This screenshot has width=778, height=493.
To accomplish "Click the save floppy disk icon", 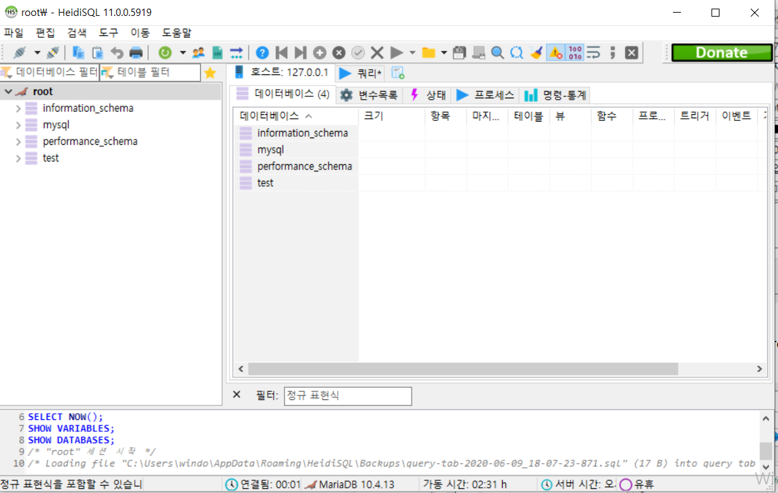I will pos(459,52).
